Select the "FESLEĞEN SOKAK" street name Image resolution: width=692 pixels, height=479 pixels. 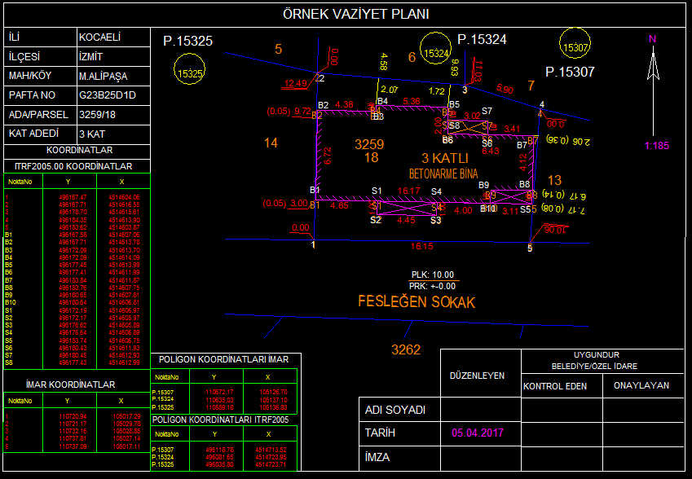(x=417, y=302)
